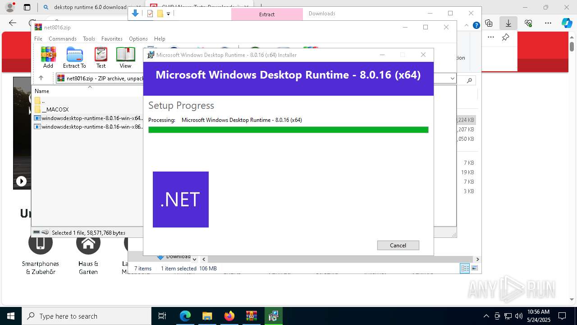Click the Explorer search magnifier icon
The image size is (577, 325).
click(469, 81)
